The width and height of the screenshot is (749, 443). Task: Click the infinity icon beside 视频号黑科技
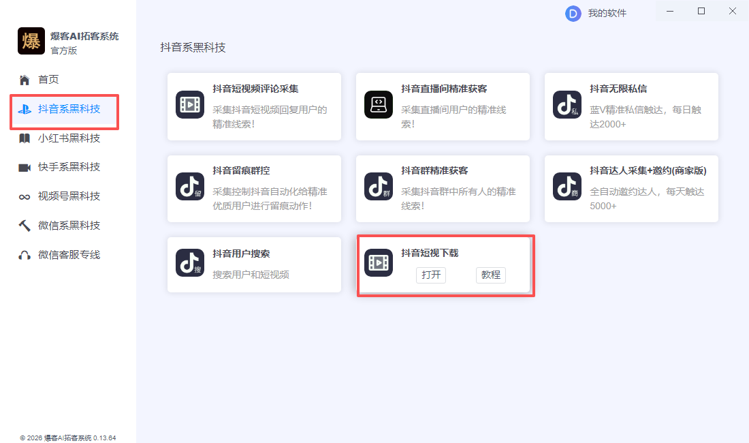click(25, 197)
